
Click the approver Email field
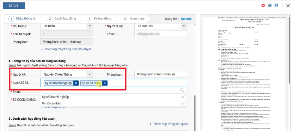161,34
